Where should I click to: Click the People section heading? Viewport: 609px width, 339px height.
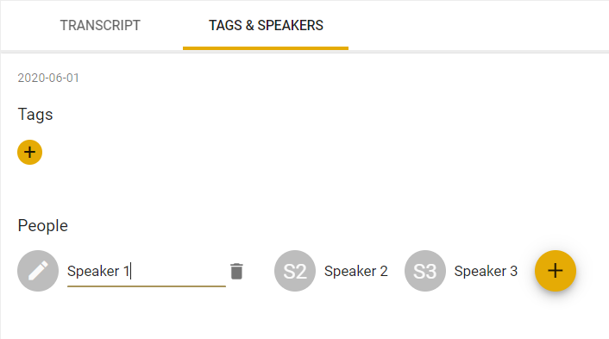[x=43, y=226]
